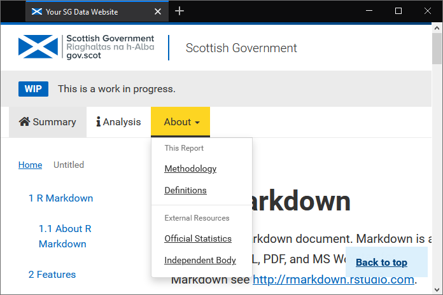
Task: Click the info icon beside Analysis
Action: click(x=98, y=121)
